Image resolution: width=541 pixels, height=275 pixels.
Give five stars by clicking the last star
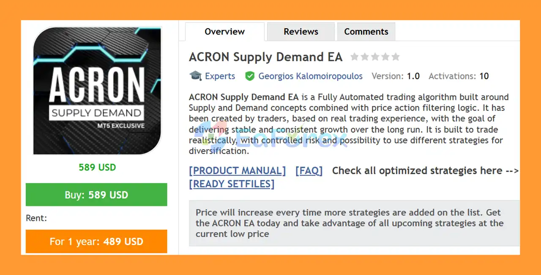click(x=395, y=57)
